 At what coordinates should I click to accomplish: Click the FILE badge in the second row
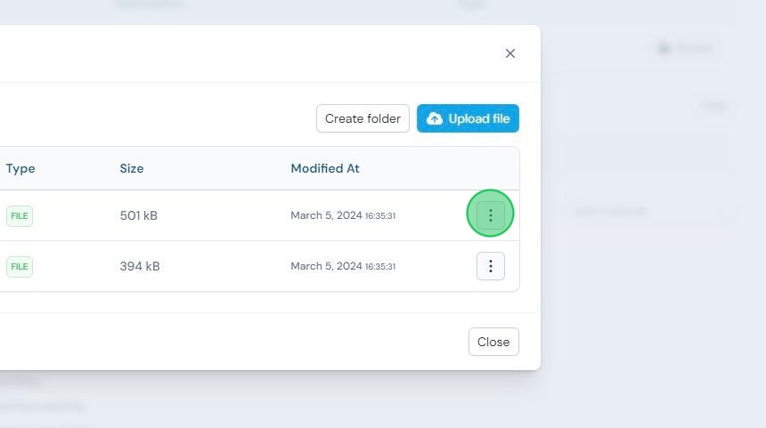pyautogui.click(x=20, y=266)
